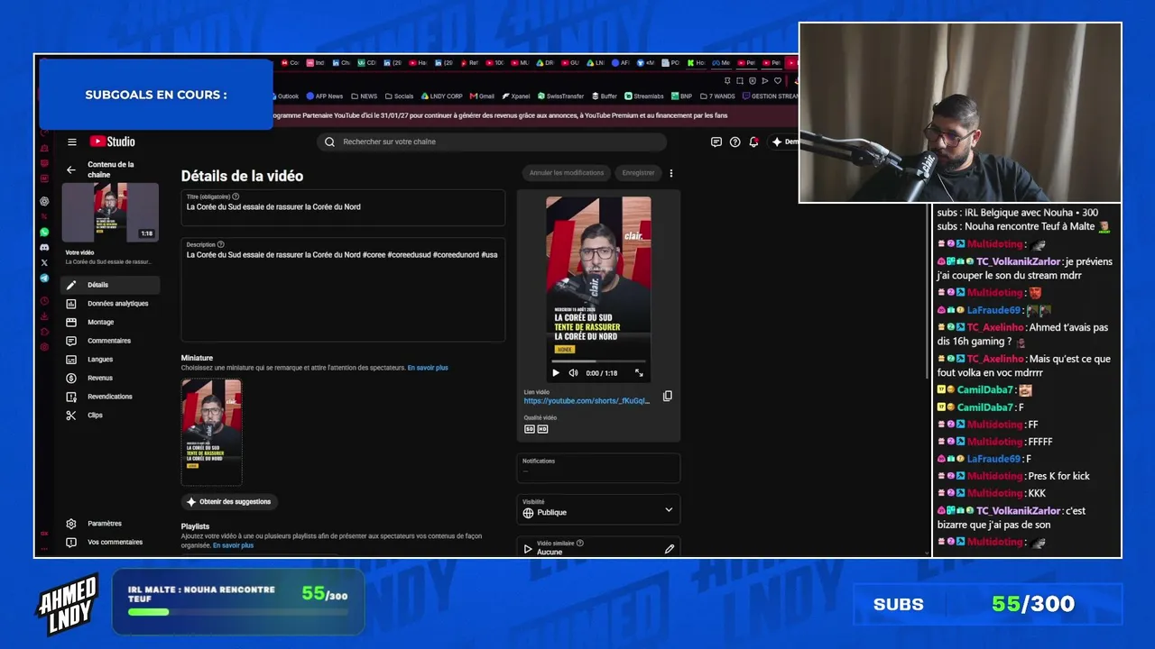Expand the Visibilité Publique dropdown
The image size is (1155, 649).
[x=598, y=509]
